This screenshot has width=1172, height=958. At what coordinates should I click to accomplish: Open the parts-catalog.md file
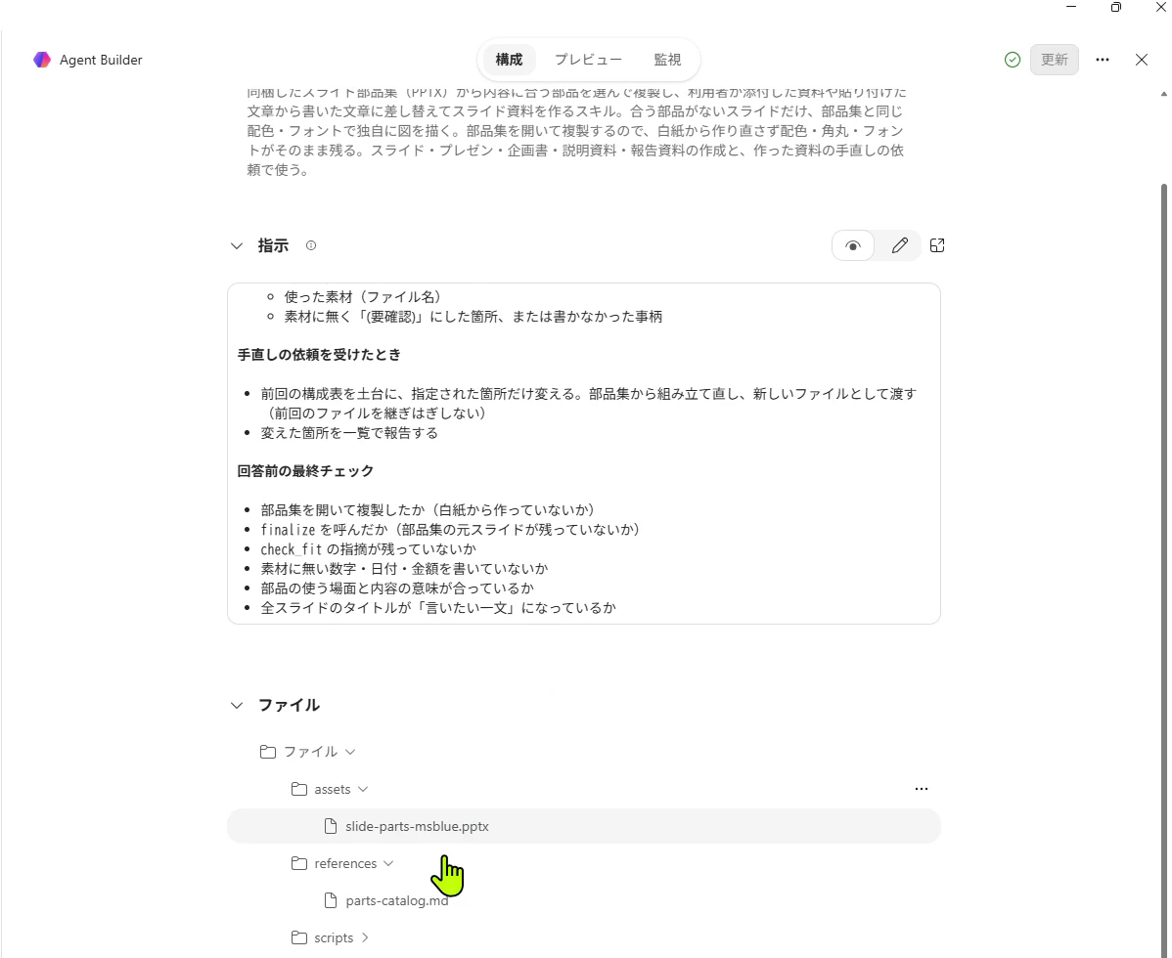[397, 900]
